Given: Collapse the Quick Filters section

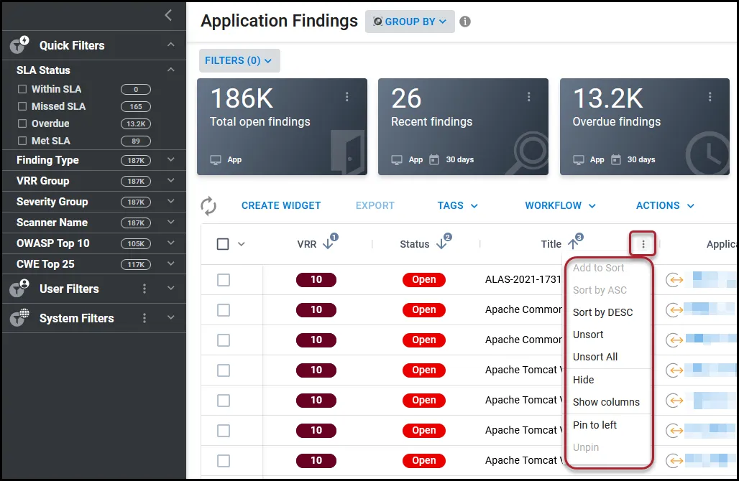Looking at the screenshot, I should pyautogui.click(x=171, y=45).
